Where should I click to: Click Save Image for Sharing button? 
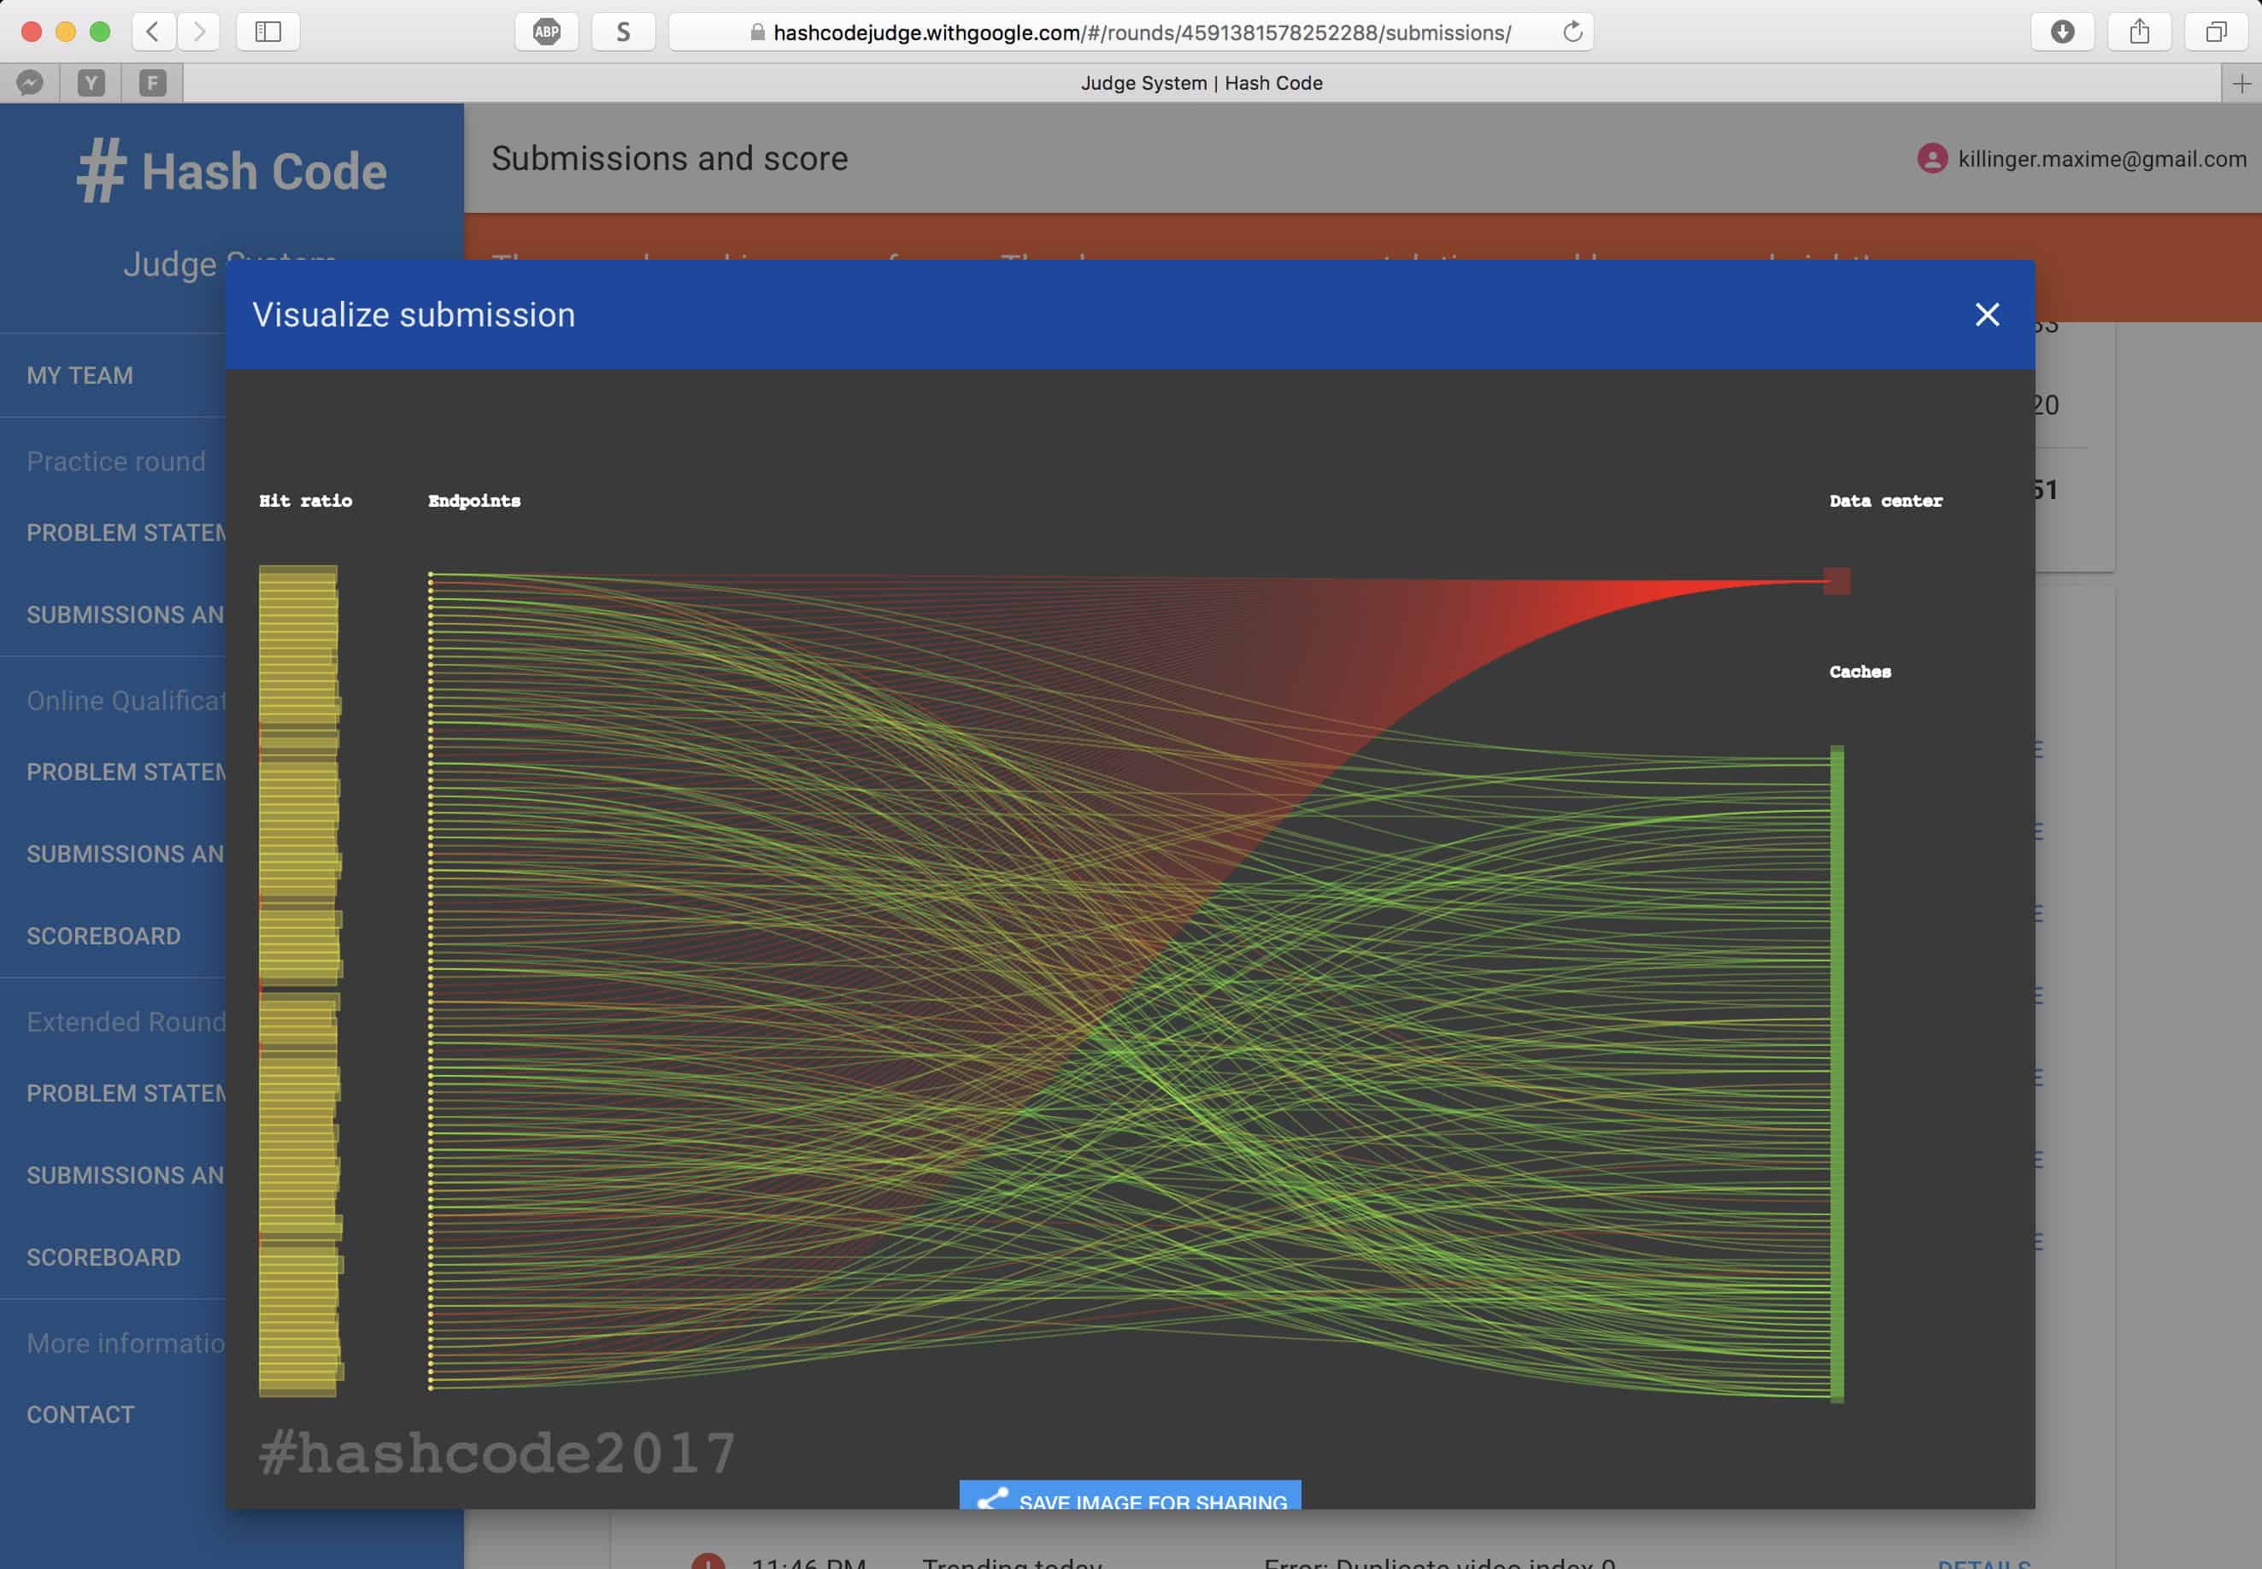click(x=1130, y=1498)
